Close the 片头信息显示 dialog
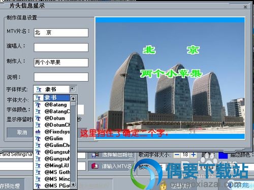Screen dimensions: 254x190 245,7
